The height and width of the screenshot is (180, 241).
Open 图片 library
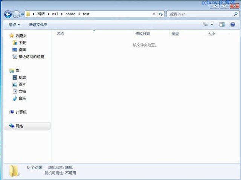tap(22, 84)
